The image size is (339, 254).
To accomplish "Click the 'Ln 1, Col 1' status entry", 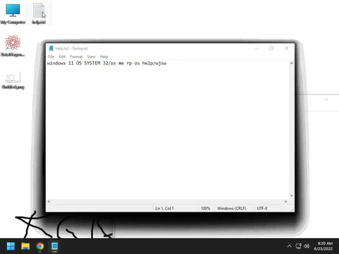I will click(165, 208).
